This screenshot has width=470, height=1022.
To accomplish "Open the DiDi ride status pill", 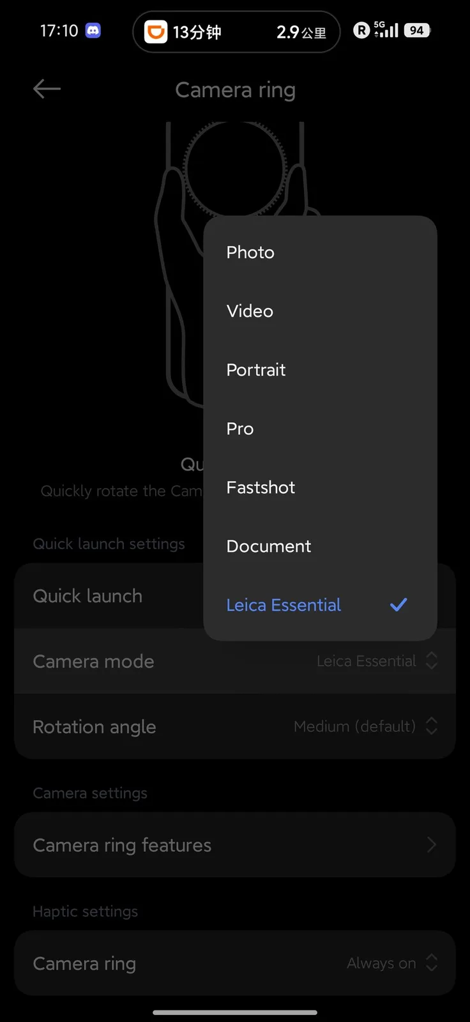I will pyautogui.click(x=236, y=32).
